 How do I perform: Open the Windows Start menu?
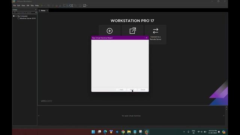(x=93, y=132)
